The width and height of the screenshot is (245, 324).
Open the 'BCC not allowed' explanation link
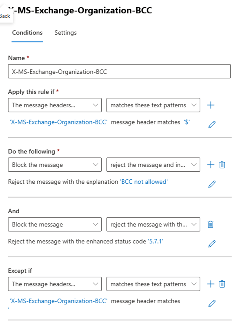pyautogui.click(x=144, y=182)
